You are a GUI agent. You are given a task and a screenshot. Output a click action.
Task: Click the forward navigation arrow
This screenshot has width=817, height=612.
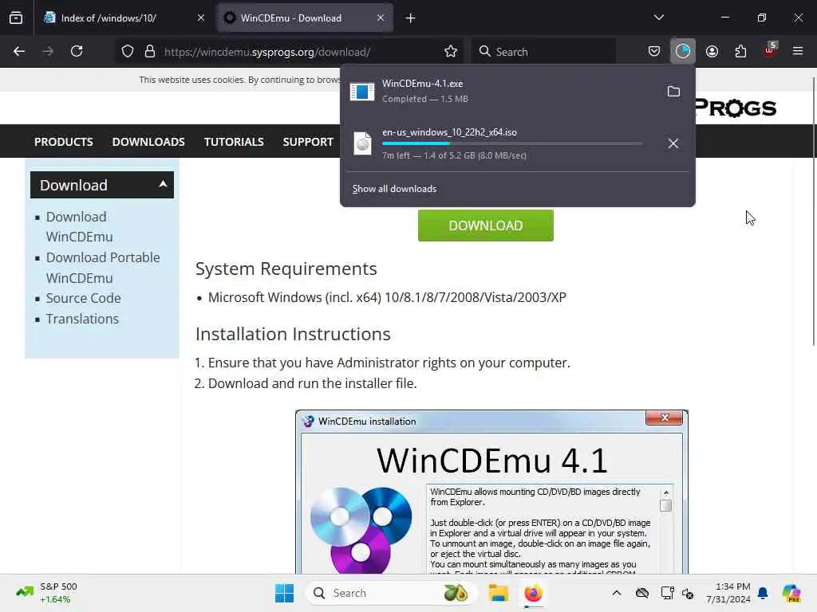coord(47,51)
